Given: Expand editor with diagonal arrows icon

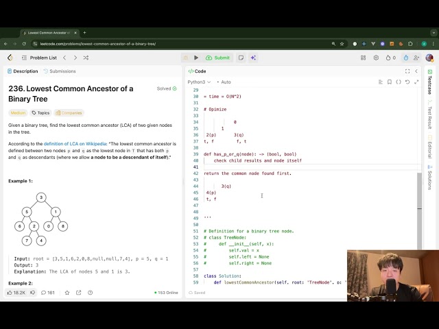Looking at the screenshot, I should point(416,82).
